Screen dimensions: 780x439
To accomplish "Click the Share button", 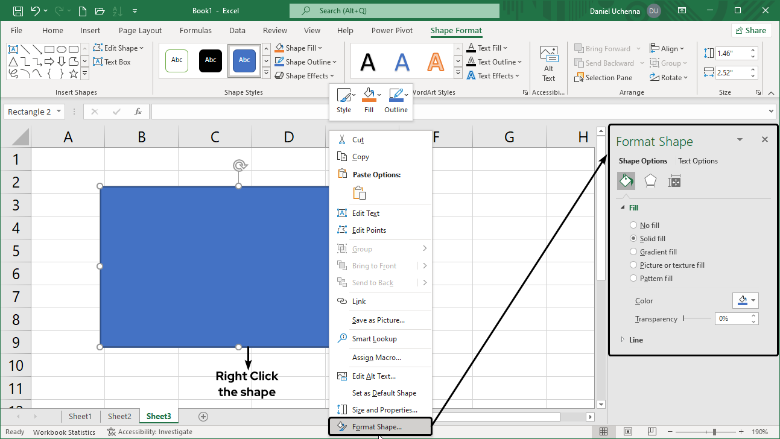I will 751,30.
